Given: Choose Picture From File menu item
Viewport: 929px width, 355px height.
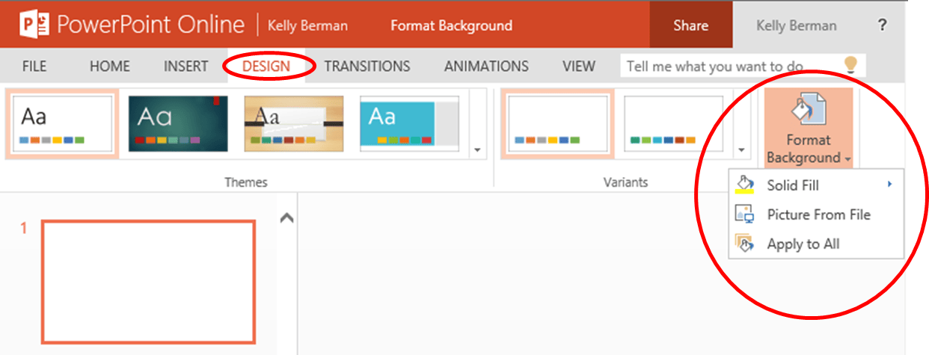Looking at the screenshot, I should [x=816, y=214].
